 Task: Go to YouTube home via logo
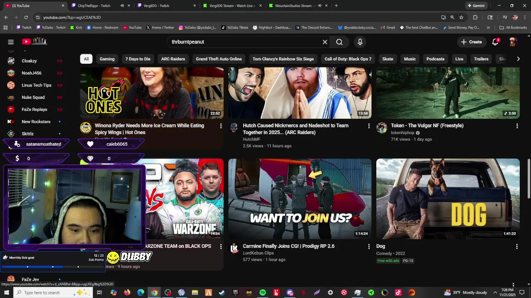(x=34, y=41)
